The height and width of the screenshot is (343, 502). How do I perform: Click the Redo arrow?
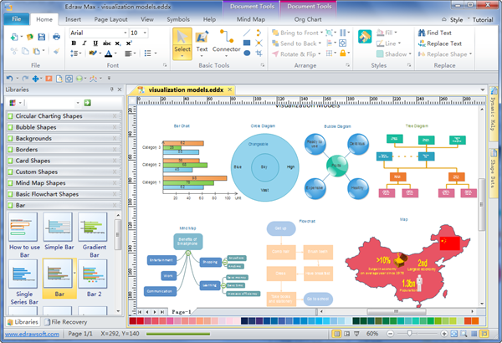coord(25,78)
